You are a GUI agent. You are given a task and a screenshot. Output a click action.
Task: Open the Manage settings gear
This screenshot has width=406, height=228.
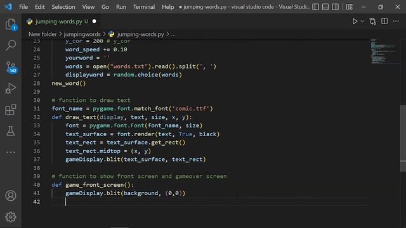coord(11,217)
